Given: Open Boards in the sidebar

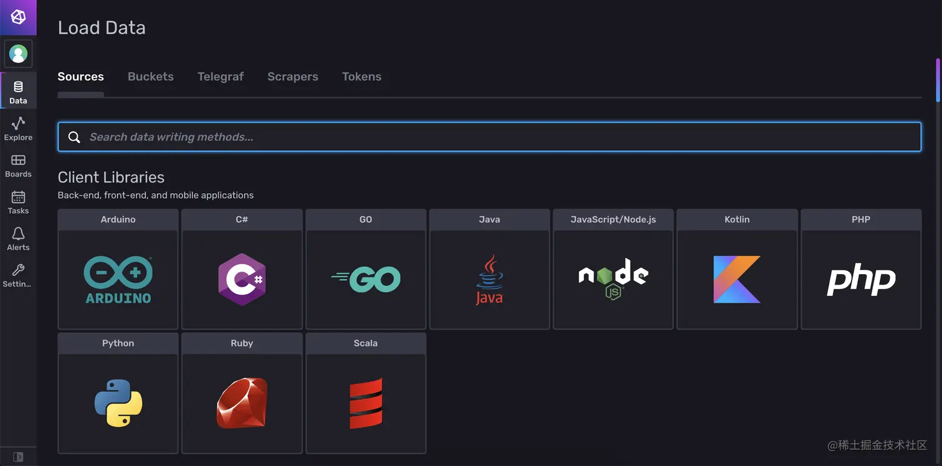Looking at the screenshot, I should [18, 166].
